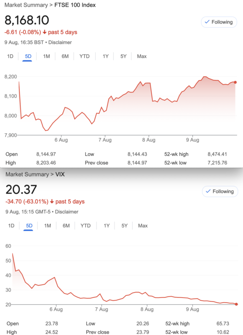
Task: Switch FTSE chart to 6M range
Action: 65,57
